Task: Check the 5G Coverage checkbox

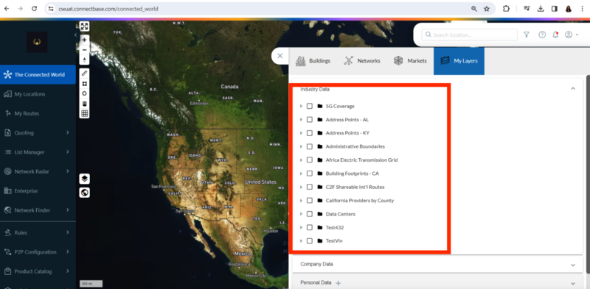Action: pos(309,106)
